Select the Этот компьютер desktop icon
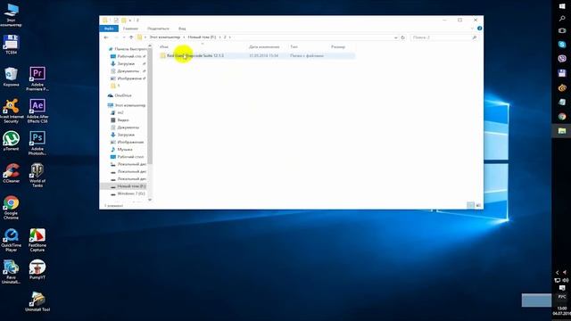 tap(11, 14)
